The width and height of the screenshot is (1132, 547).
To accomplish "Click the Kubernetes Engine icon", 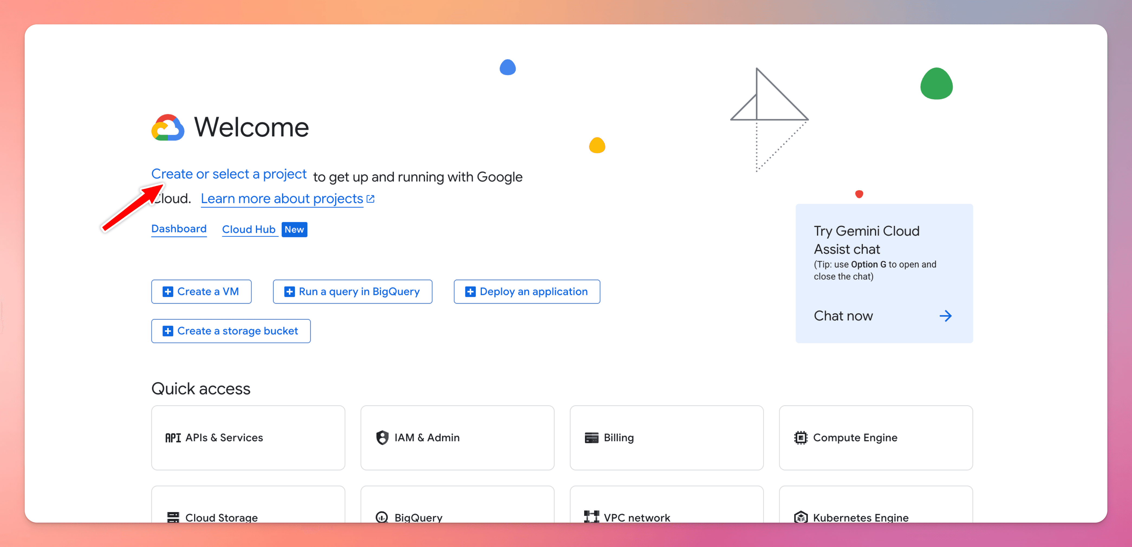I will point(801,517).
